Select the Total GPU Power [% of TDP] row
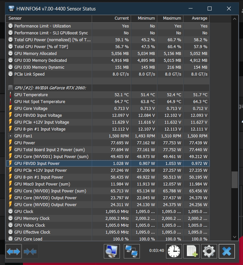 point(108,47)
